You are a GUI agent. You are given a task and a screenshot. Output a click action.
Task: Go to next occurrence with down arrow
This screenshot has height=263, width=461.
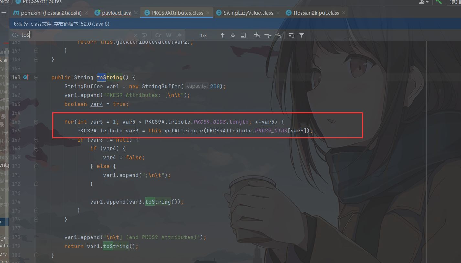coord(233,35)
